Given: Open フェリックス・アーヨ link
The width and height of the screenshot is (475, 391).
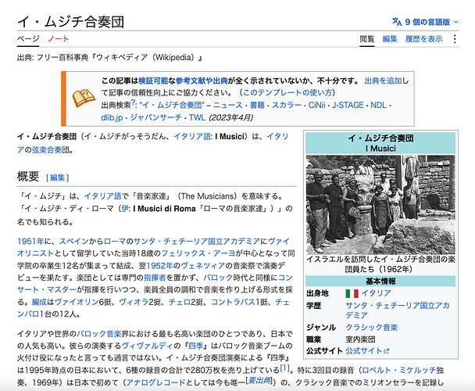Looking at the screenshot, I should [x=198, y=253].
